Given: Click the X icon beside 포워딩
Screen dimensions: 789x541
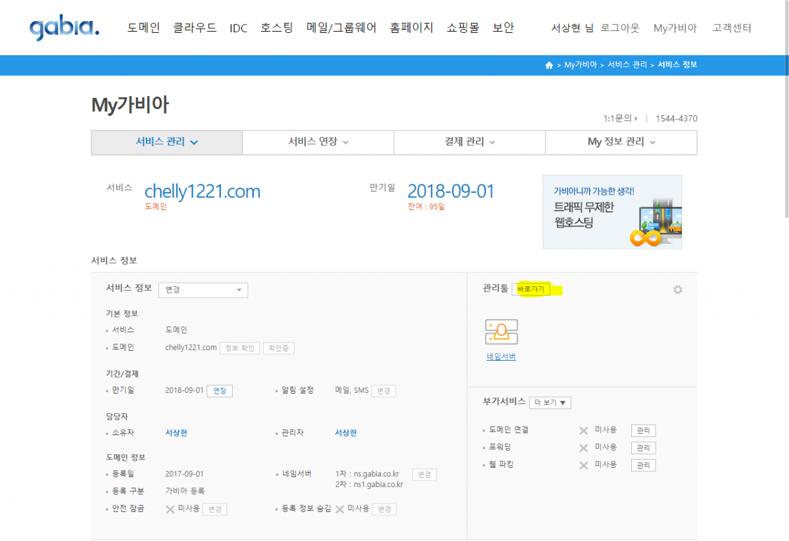Looking at the screenshot, I should click(583, 448).
